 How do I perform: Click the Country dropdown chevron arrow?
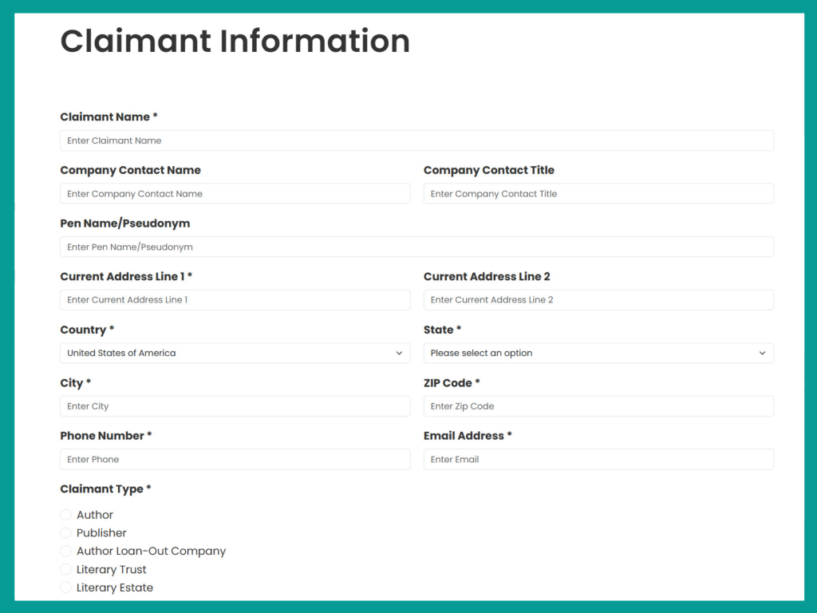(399, 353)
